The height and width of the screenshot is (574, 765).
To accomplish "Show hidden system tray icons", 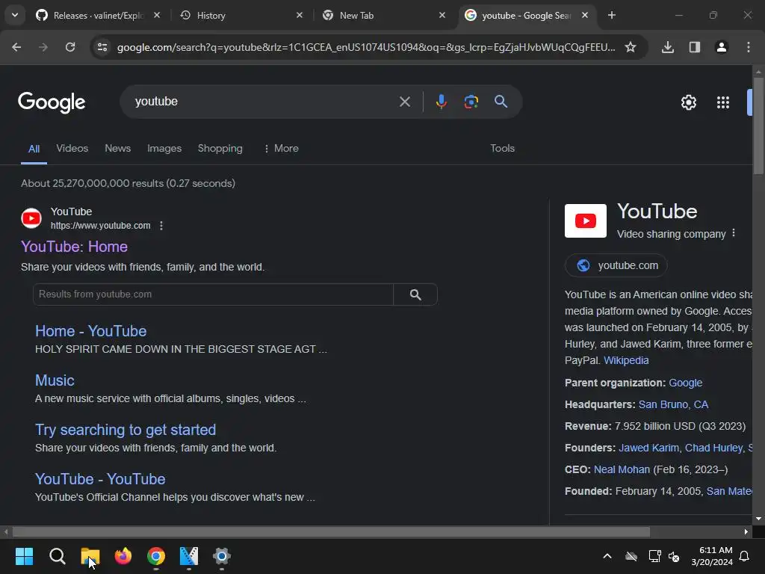I will pos(607,556).
